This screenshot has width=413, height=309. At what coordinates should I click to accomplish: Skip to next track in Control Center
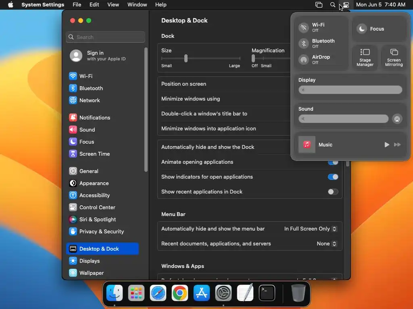click(397, 145)
